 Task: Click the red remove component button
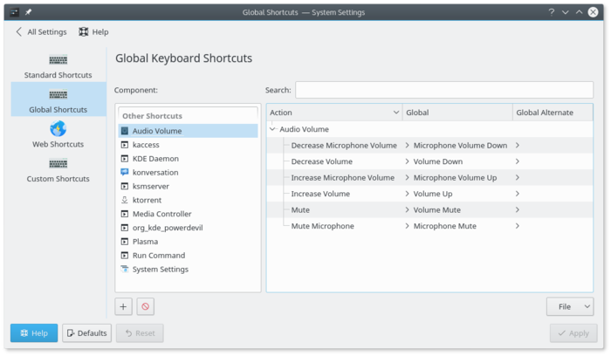pos(146,306)
